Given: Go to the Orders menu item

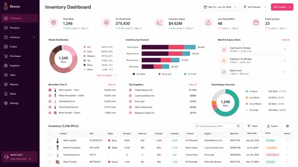Looking at the screenshot, I should click(x=20, y=47).
